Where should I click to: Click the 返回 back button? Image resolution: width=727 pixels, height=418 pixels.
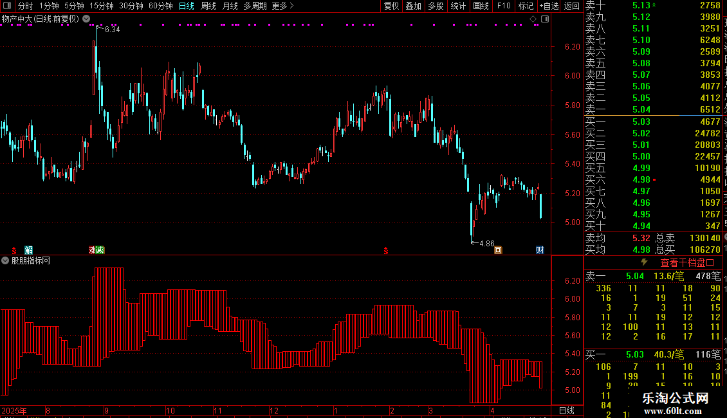click(x=572, y=6)
